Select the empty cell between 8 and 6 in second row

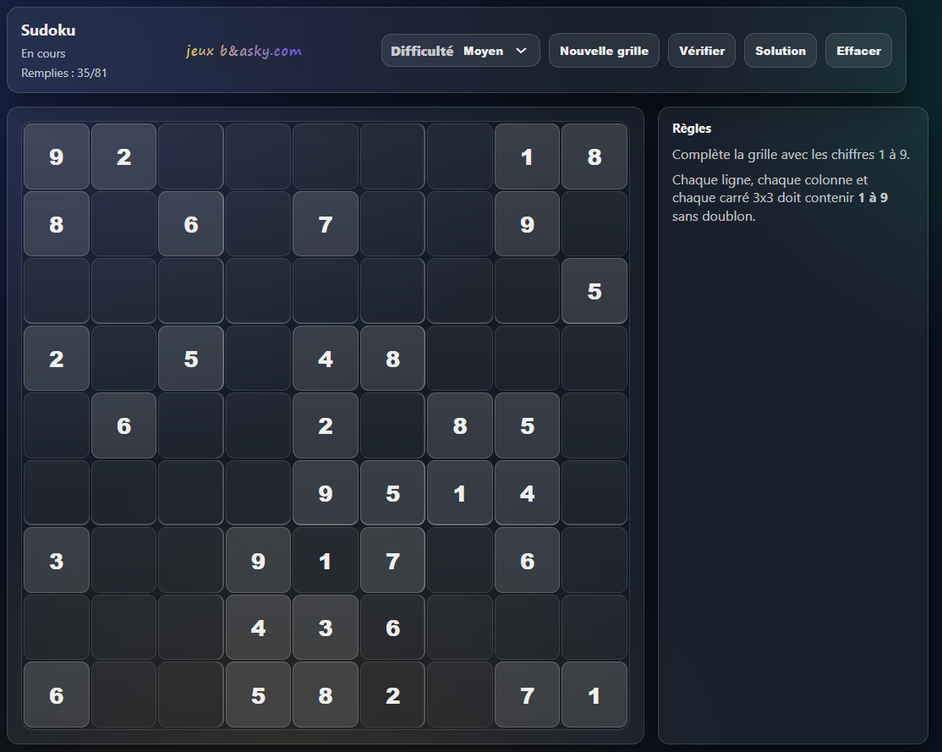click(123, 224)
